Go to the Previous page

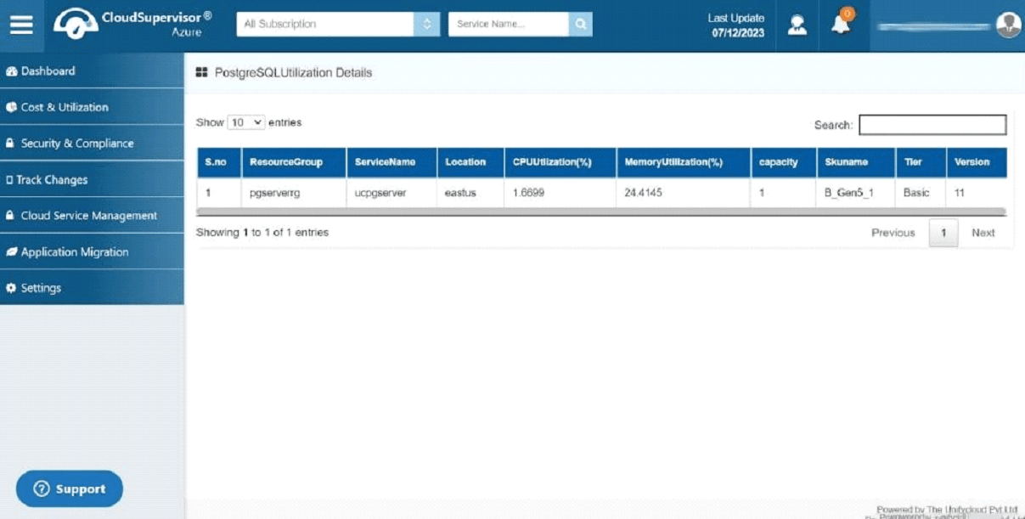tap(893, 233)
